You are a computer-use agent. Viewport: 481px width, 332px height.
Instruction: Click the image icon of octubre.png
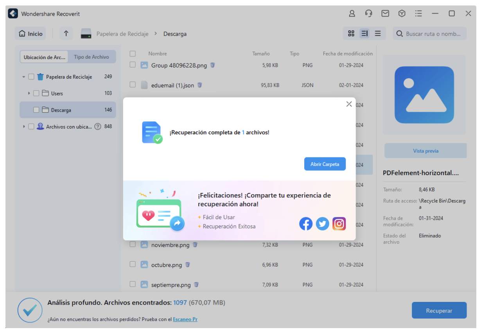coord(144,265)
